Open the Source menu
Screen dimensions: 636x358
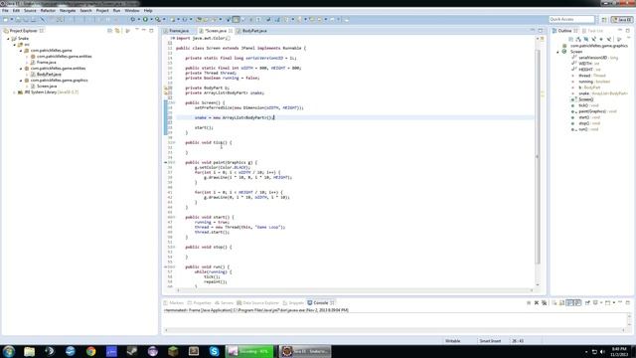(30, 11)
